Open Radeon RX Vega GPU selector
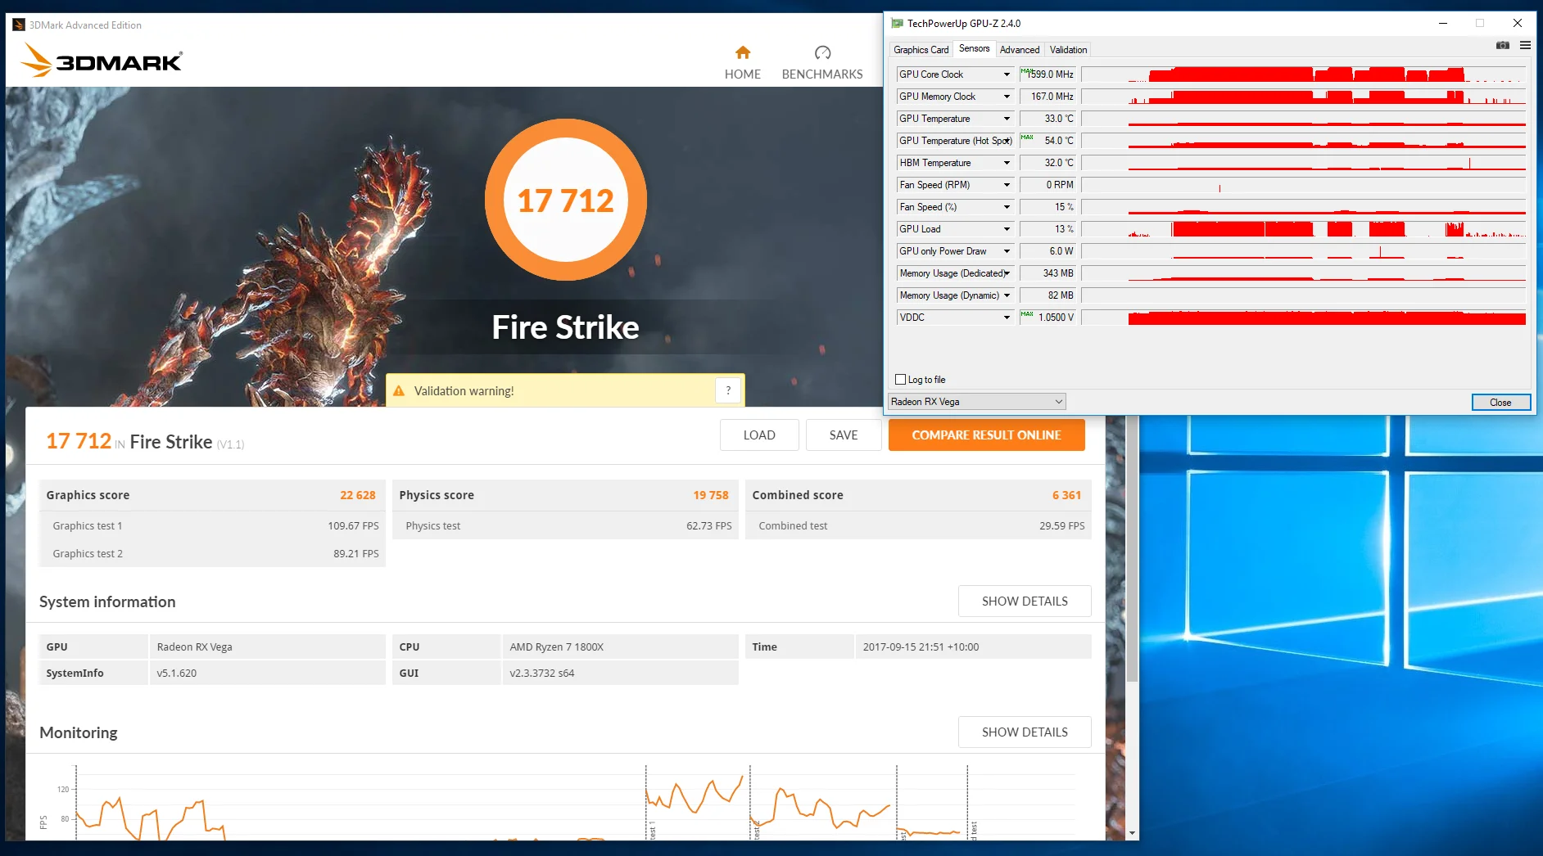Screen dimensions: 1543x856 [x=976, y=402]
